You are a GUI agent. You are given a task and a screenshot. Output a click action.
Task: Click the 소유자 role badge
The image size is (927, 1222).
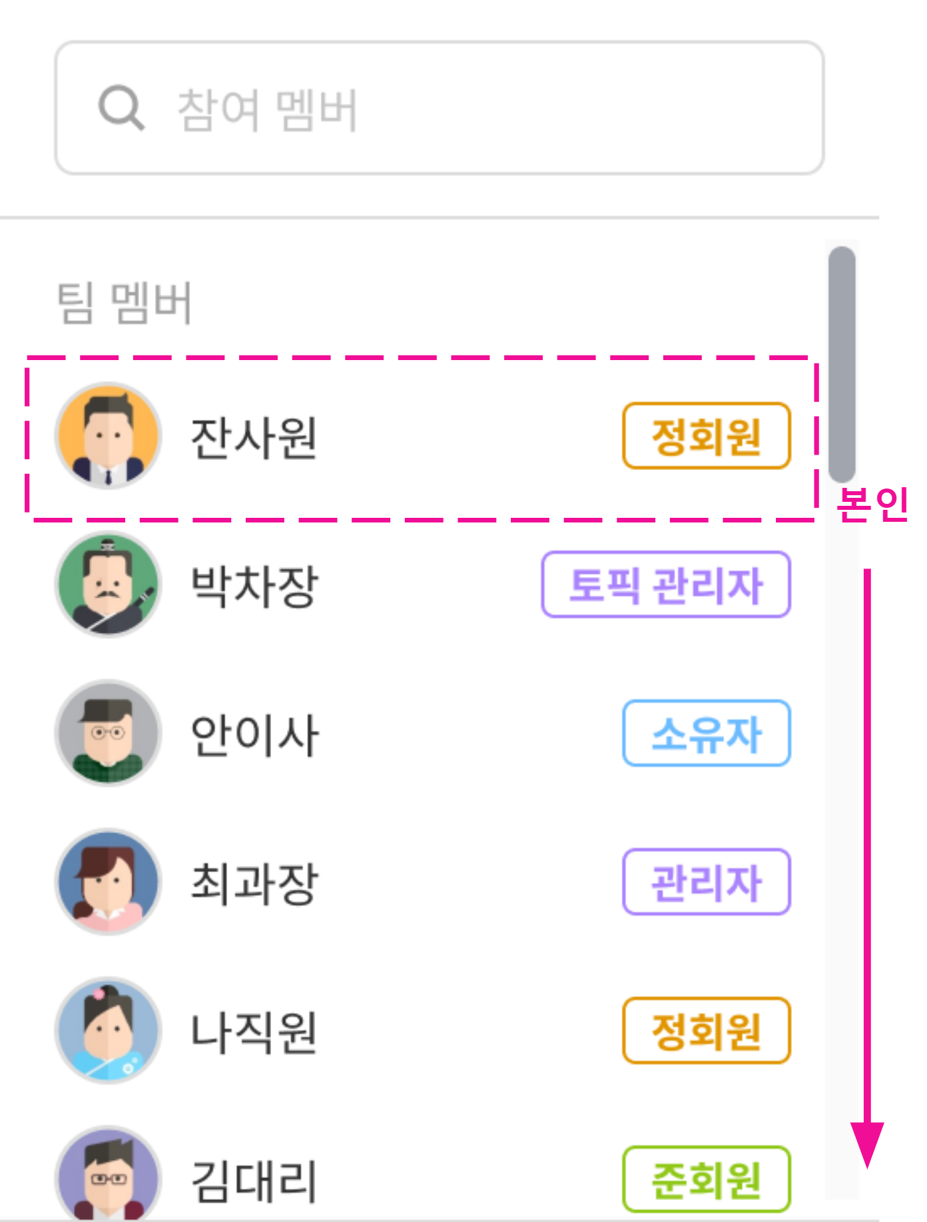pos(706,733)
